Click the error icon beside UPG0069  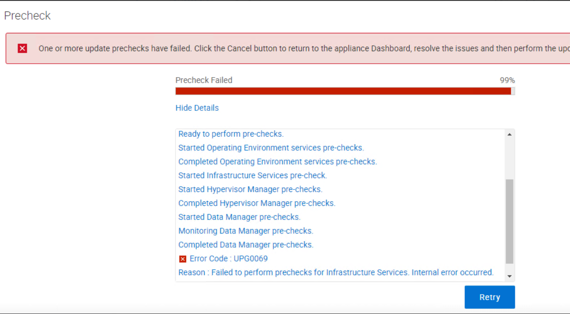point(182,259)
